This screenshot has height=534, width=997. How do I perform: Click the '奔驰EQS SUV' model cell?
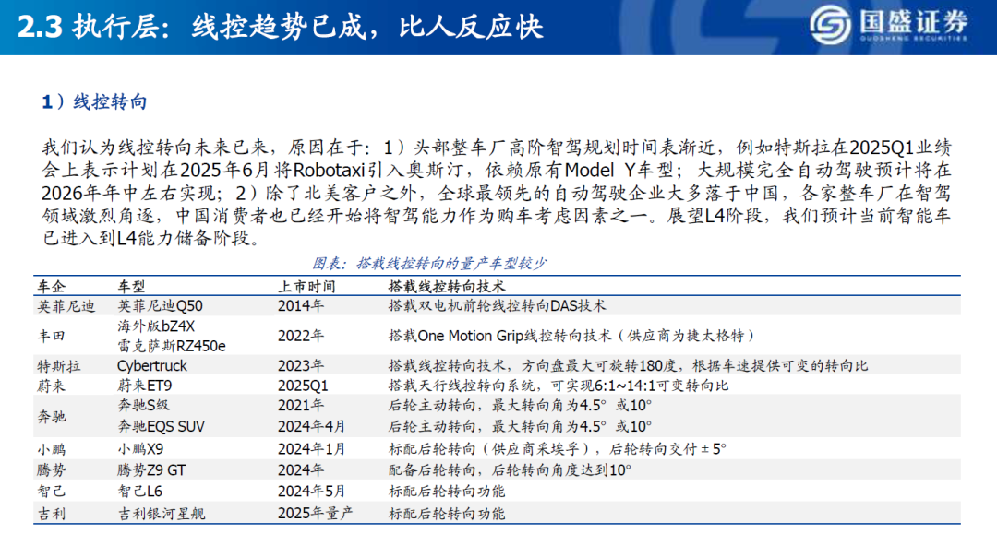point(161,427)
